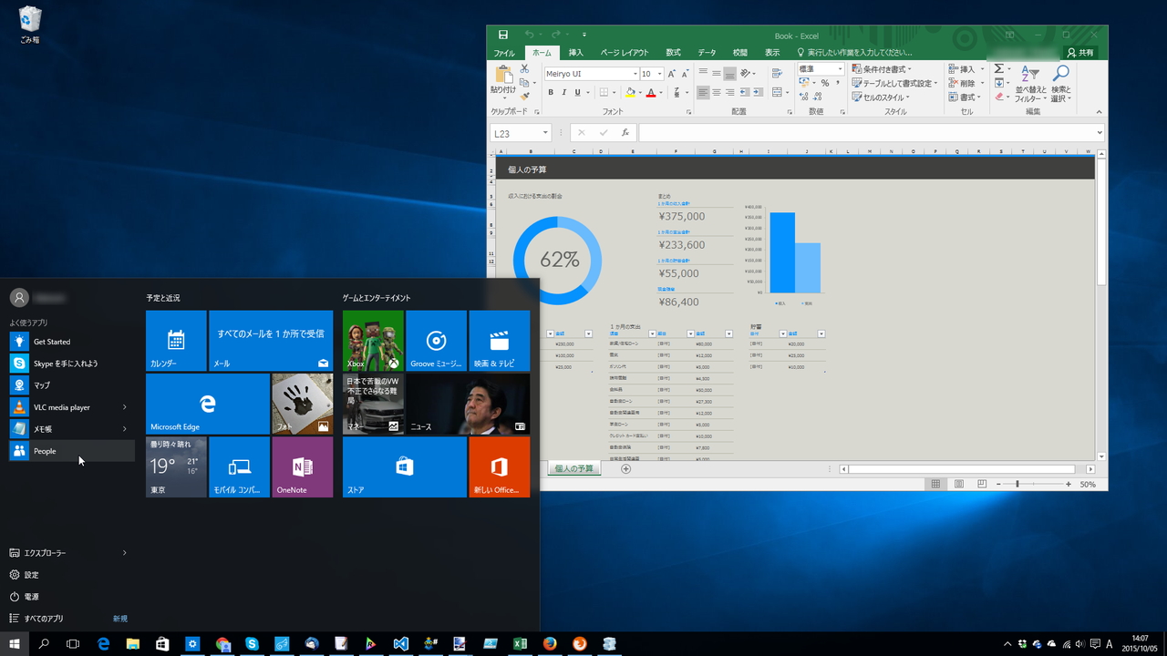1167x656 pixels.
Task: Click すべてのアプリ in the Start menu
Action: click(44, 619)
